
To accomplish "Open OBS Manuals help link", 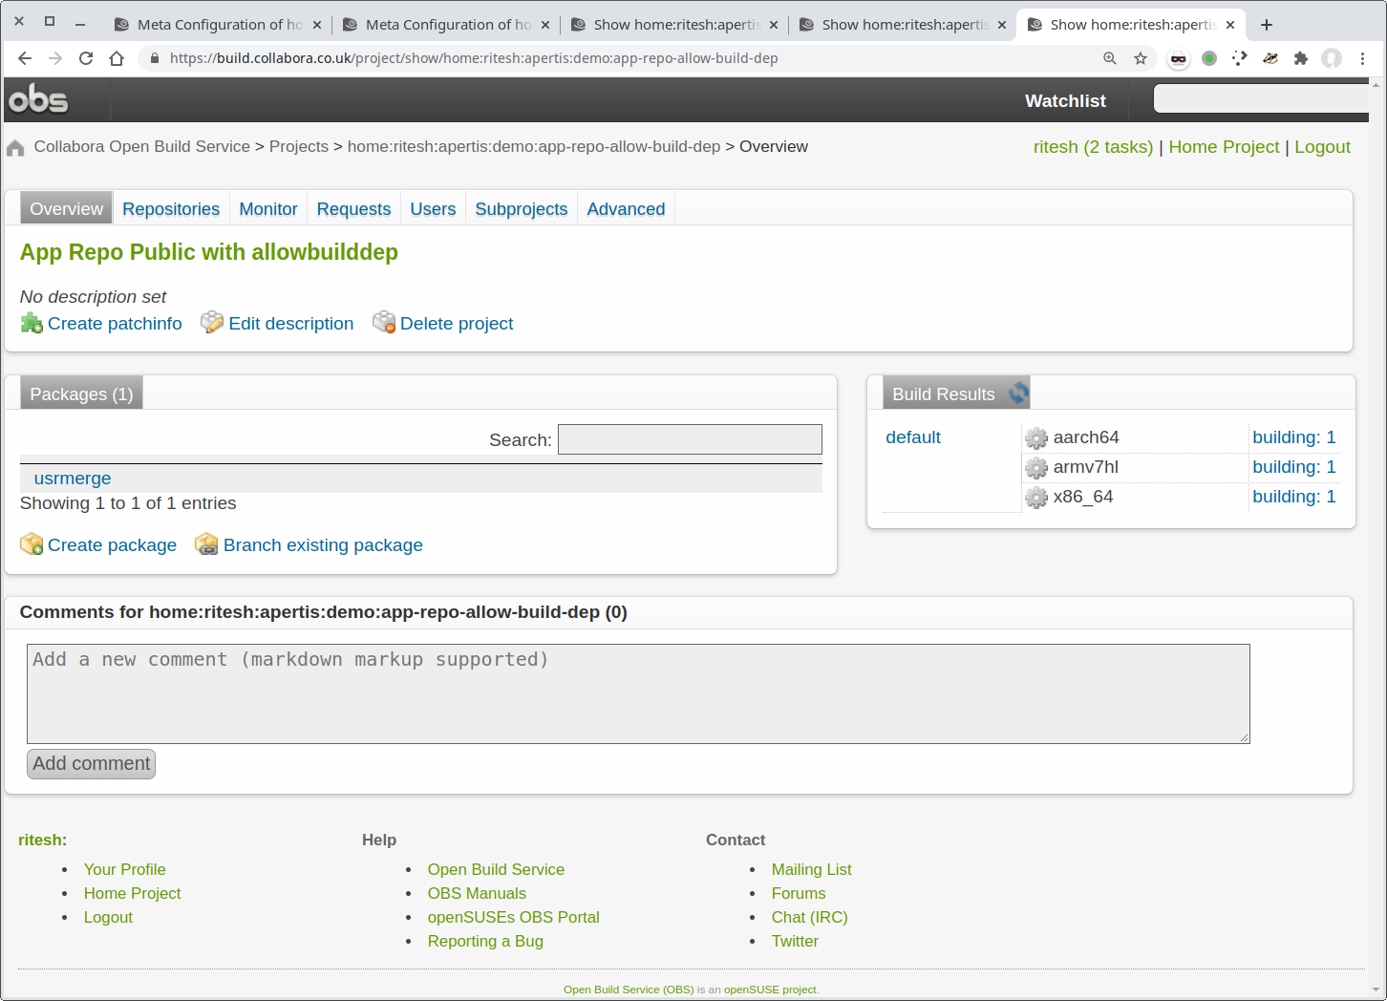I will [477, 893].
